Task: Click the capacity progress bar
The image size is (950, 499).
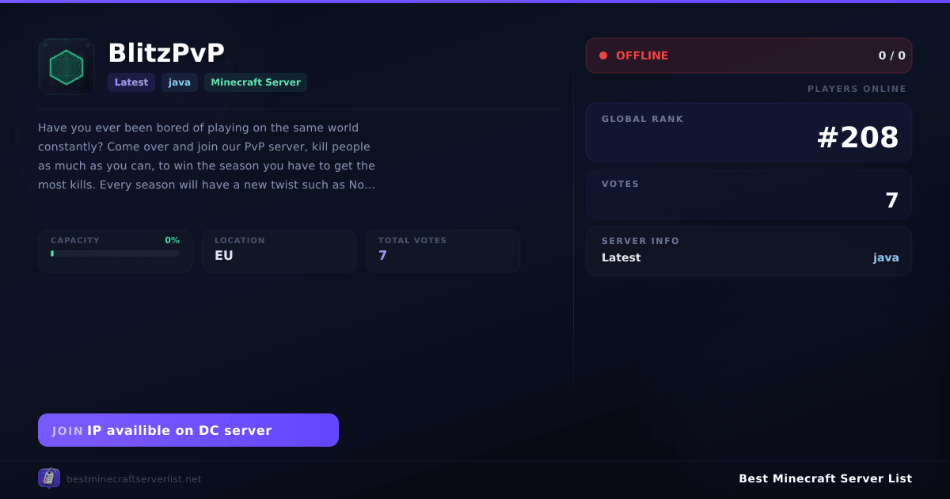Action: tap(116, 253)
